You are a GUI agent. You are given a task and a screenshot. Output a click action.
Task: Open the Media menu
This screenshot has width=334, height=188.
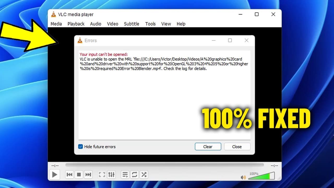(56, 24)
